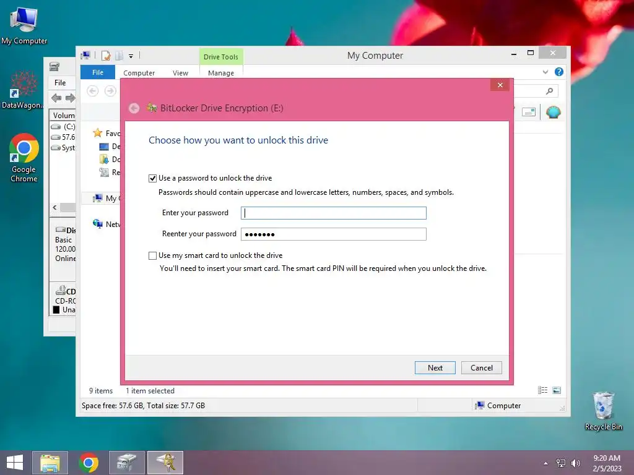This screenshot has width=634, height=475.
Task: Click the Enter your password field
Action: (x=334, y=213)
